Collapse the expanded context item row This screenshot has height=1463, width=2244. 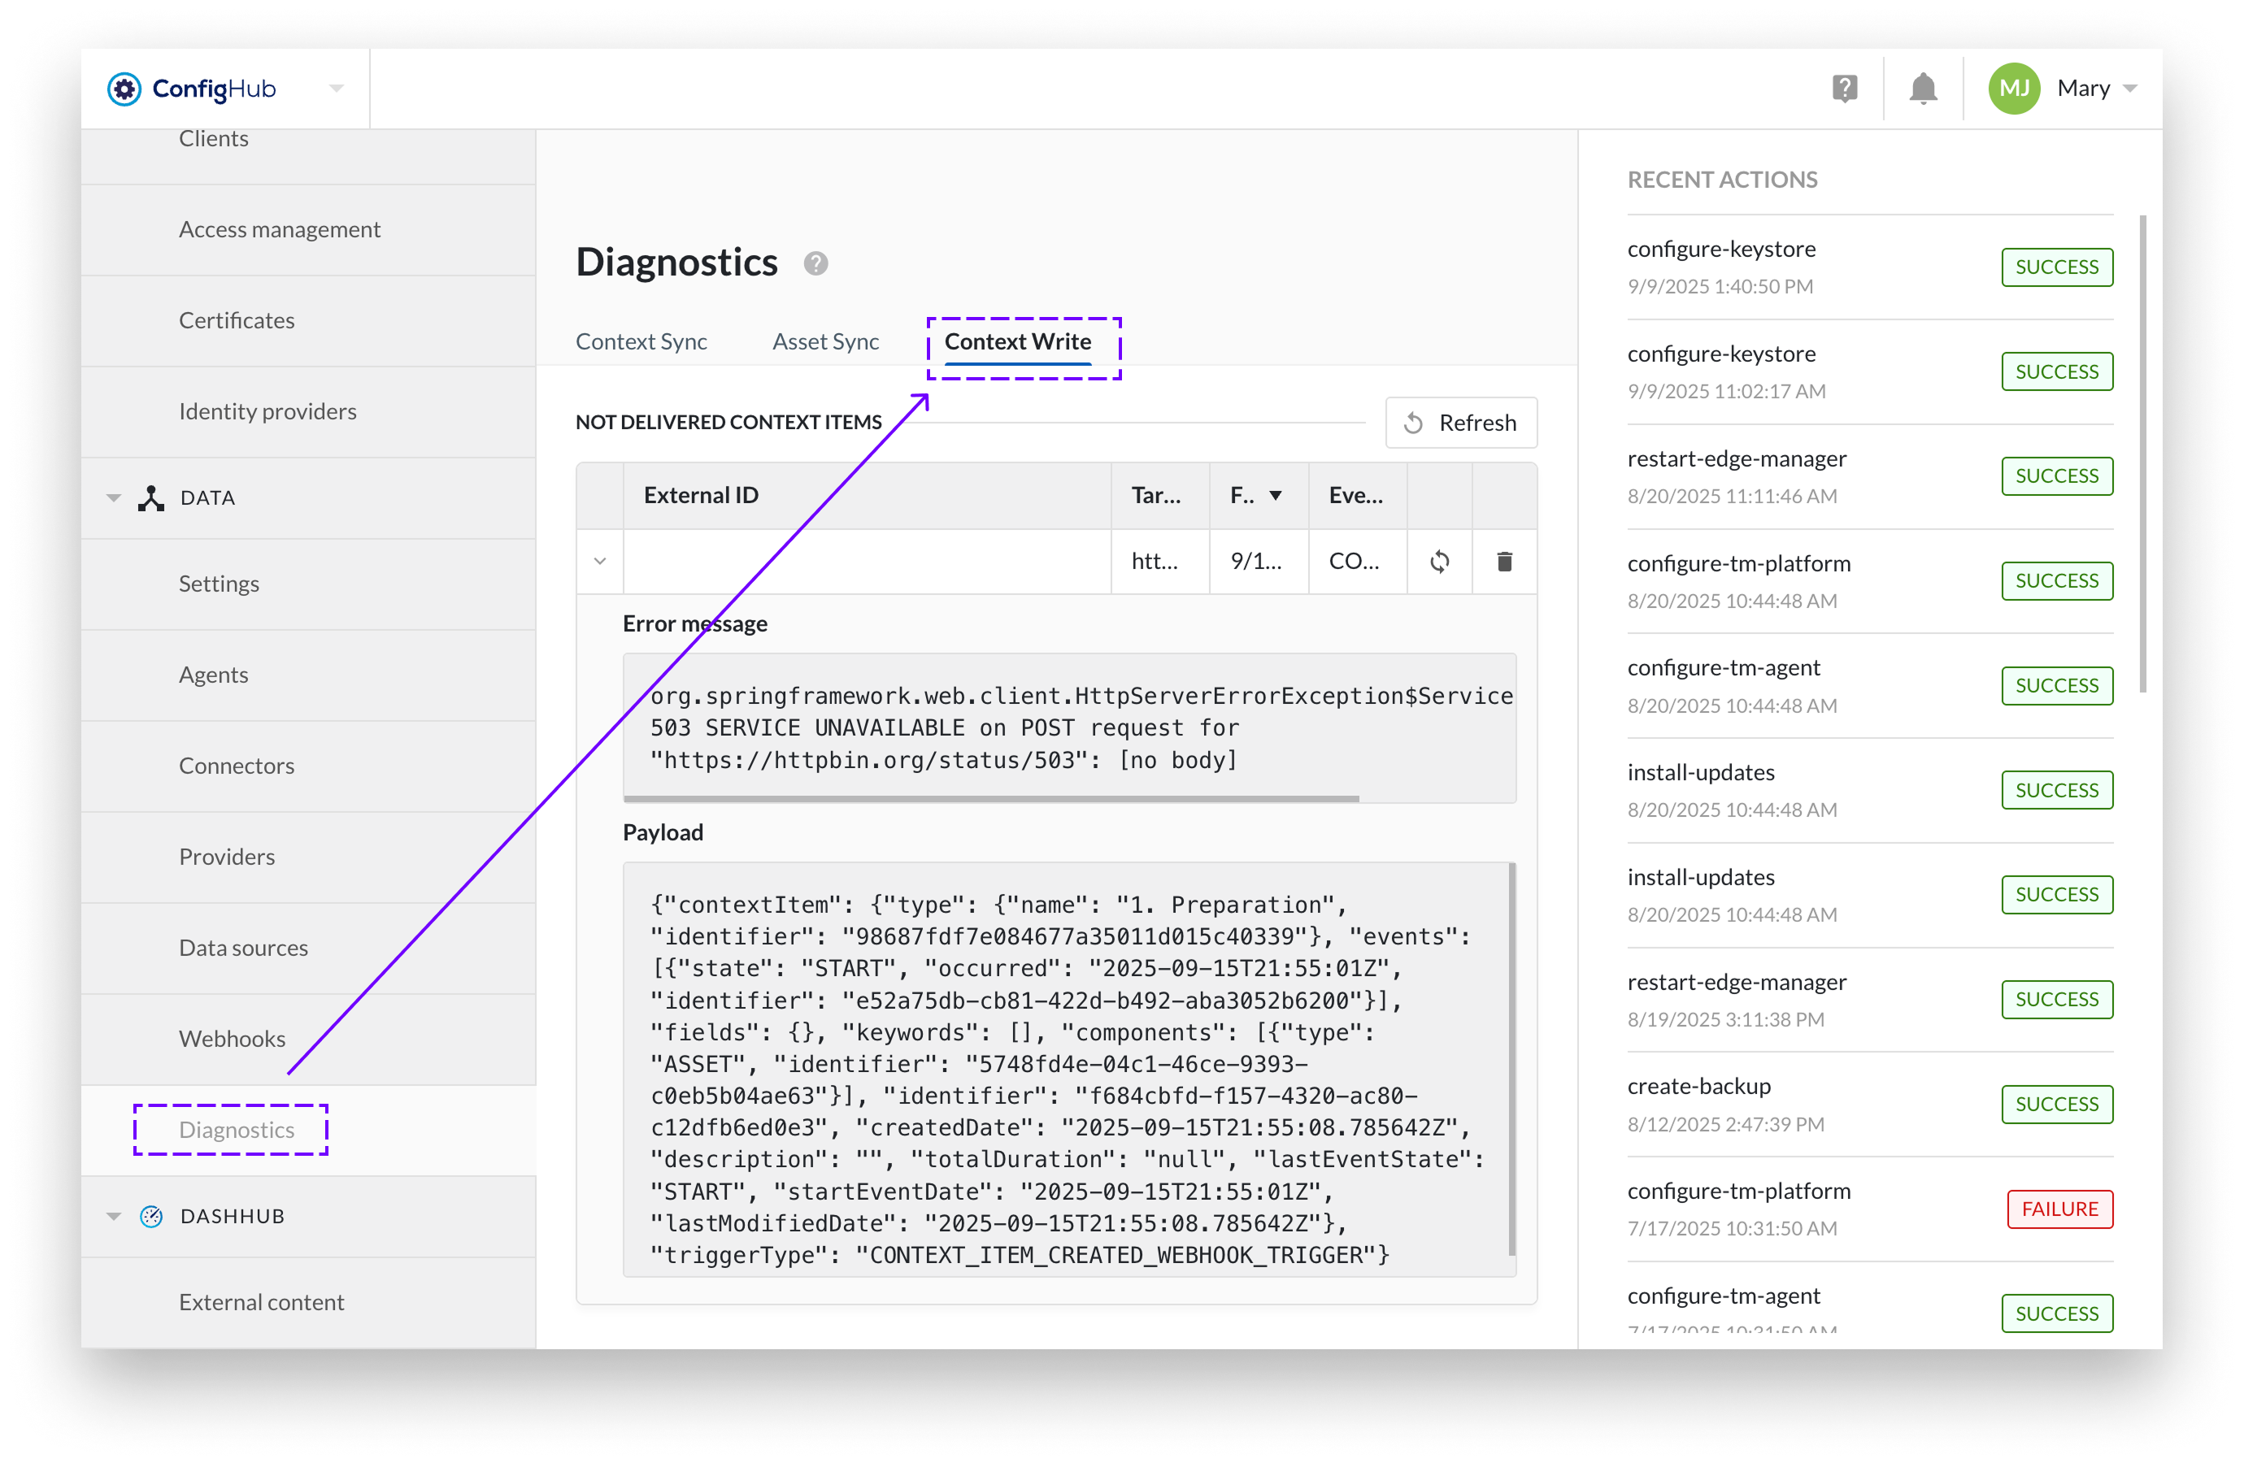tap(600, 561)
